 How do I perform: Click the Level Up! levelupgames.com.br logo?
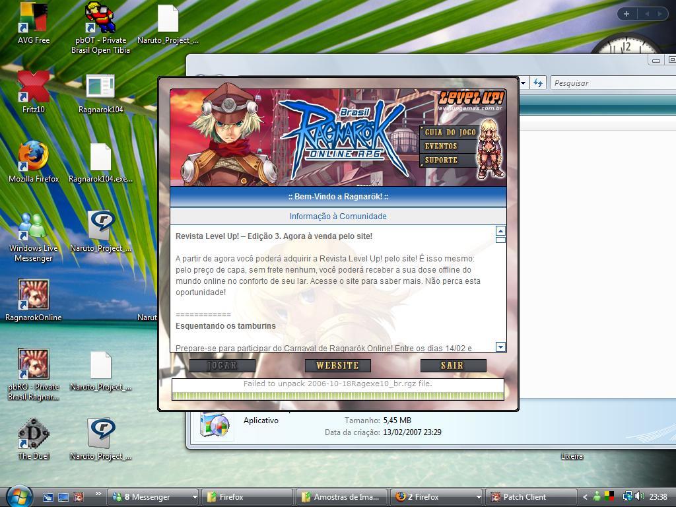(470, 102)
